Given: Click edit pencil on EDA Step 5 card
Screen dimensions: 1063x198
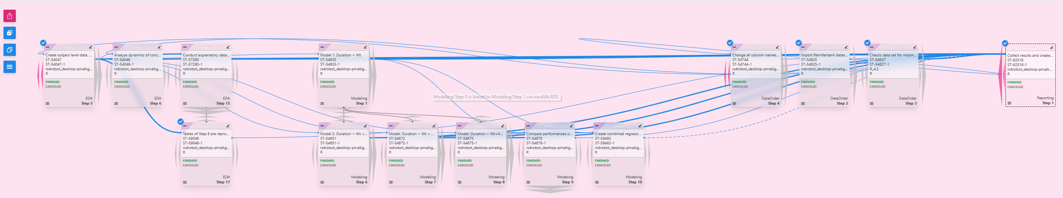Looking at the screenshot, I should (90, 47).
